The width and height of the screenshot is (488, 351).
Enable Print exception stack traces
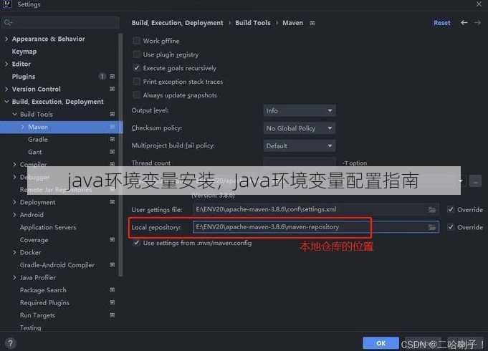136,82
